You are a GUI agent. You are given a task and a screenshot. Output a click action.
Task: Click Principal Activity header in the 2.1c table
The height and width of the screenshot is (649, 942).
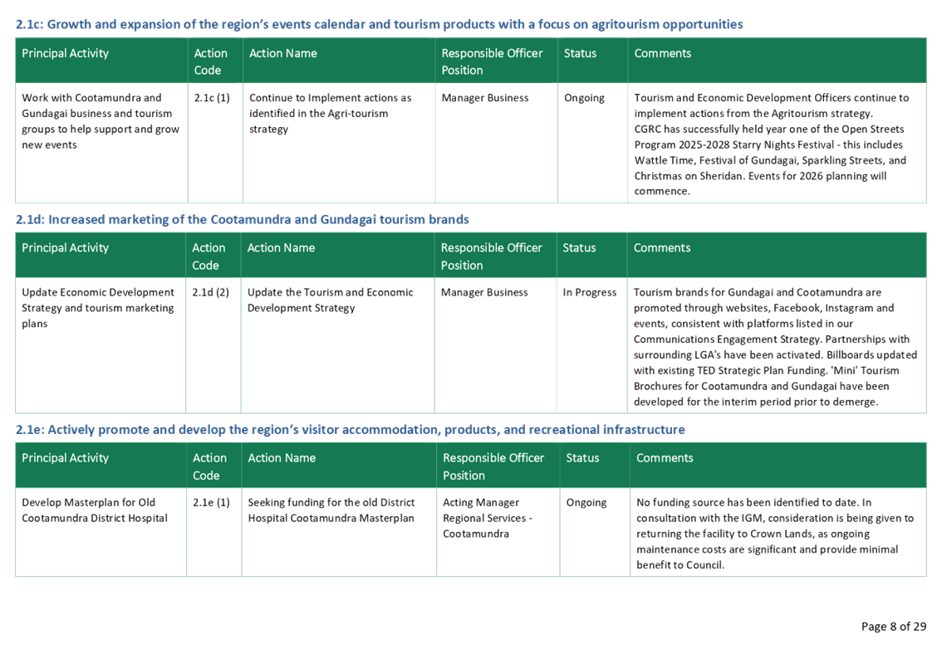pyautogui.click(x=65, y=53)
